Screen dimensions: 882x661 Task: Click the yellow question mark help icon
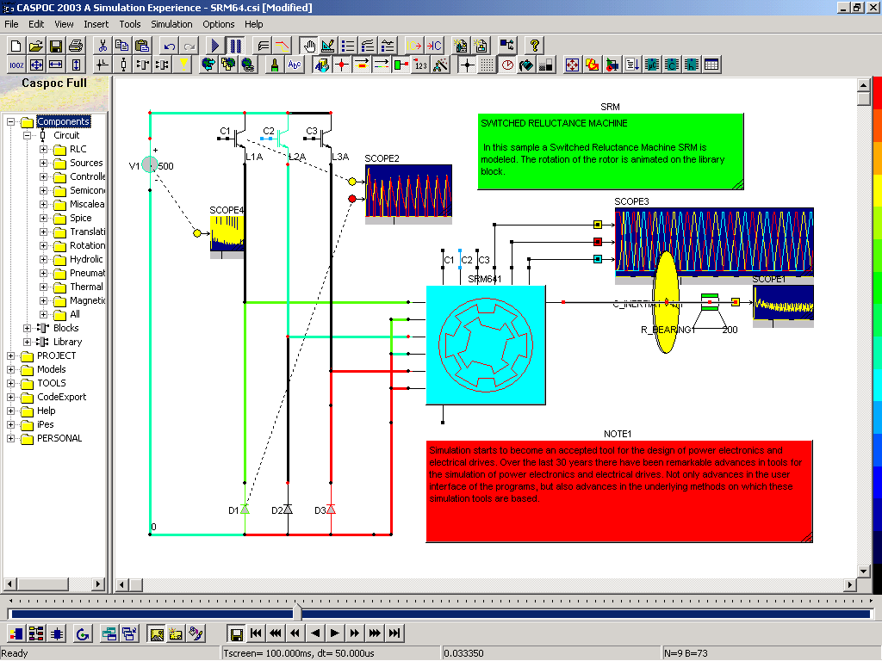[534, 46]
